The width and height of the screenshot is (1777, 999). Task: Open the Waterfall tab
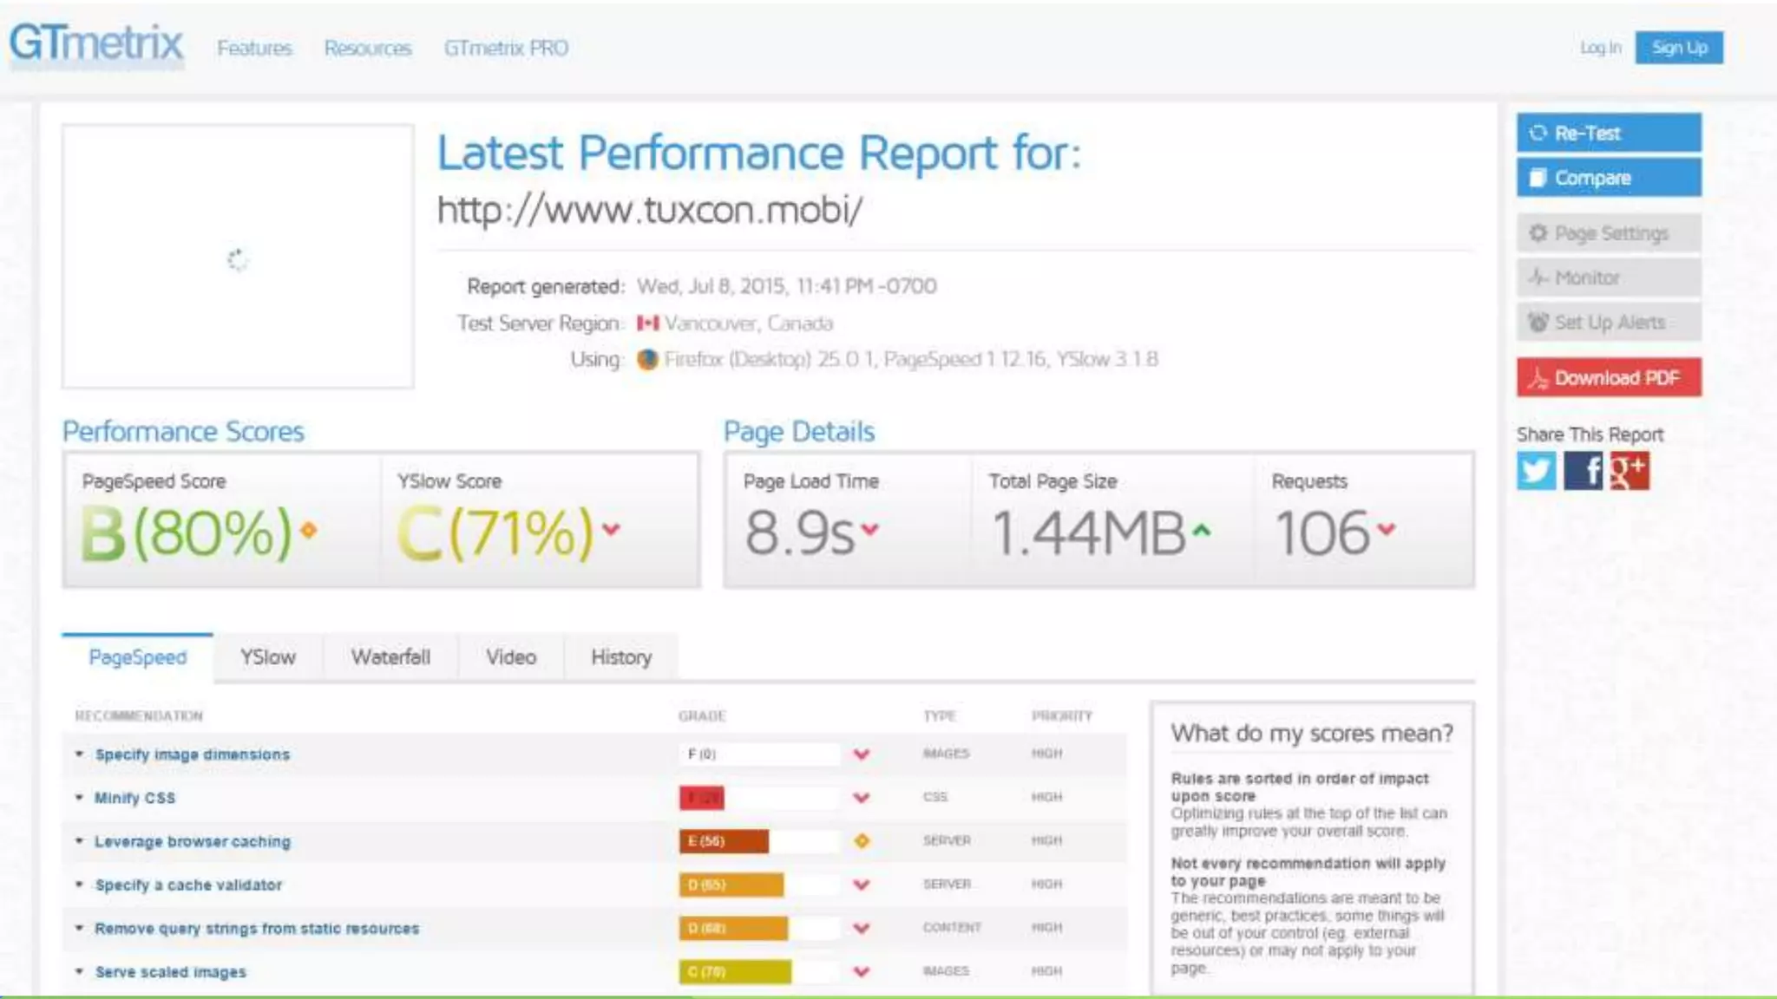[390, 657]
